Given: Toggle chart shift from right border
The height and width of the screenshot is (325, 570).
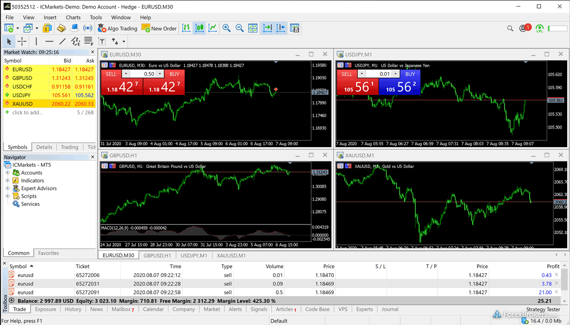Looking at the screenshot, I should (281, 28).
